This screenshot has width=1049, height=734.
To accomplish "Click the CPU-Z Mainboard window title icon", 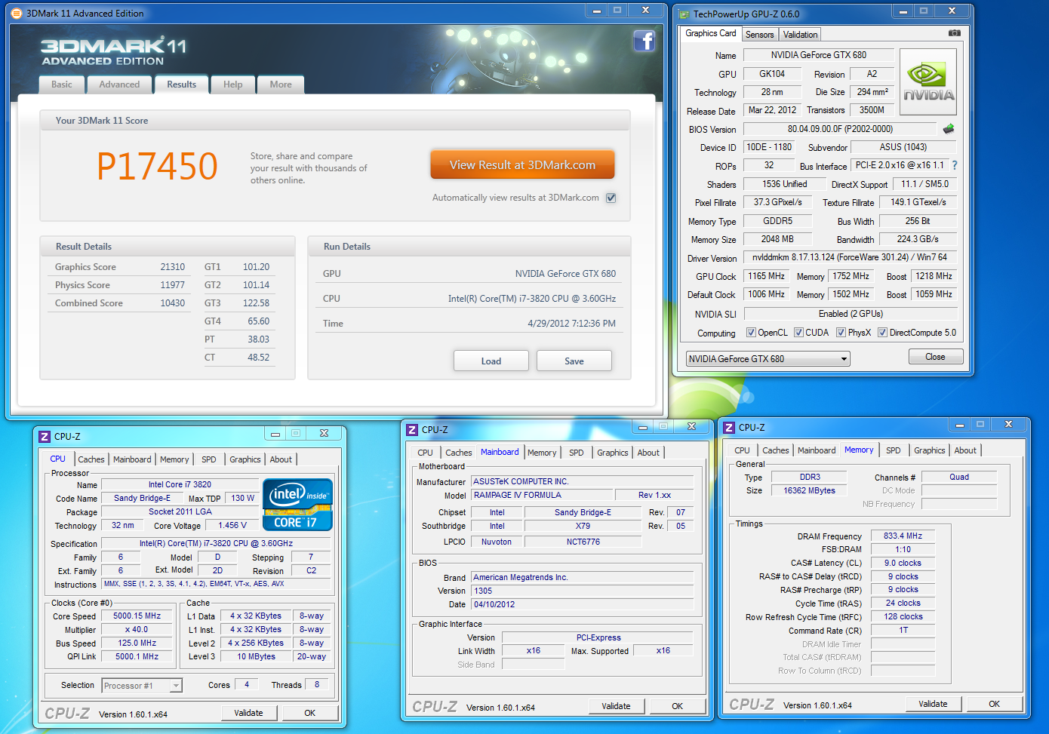I will (412, 429).
